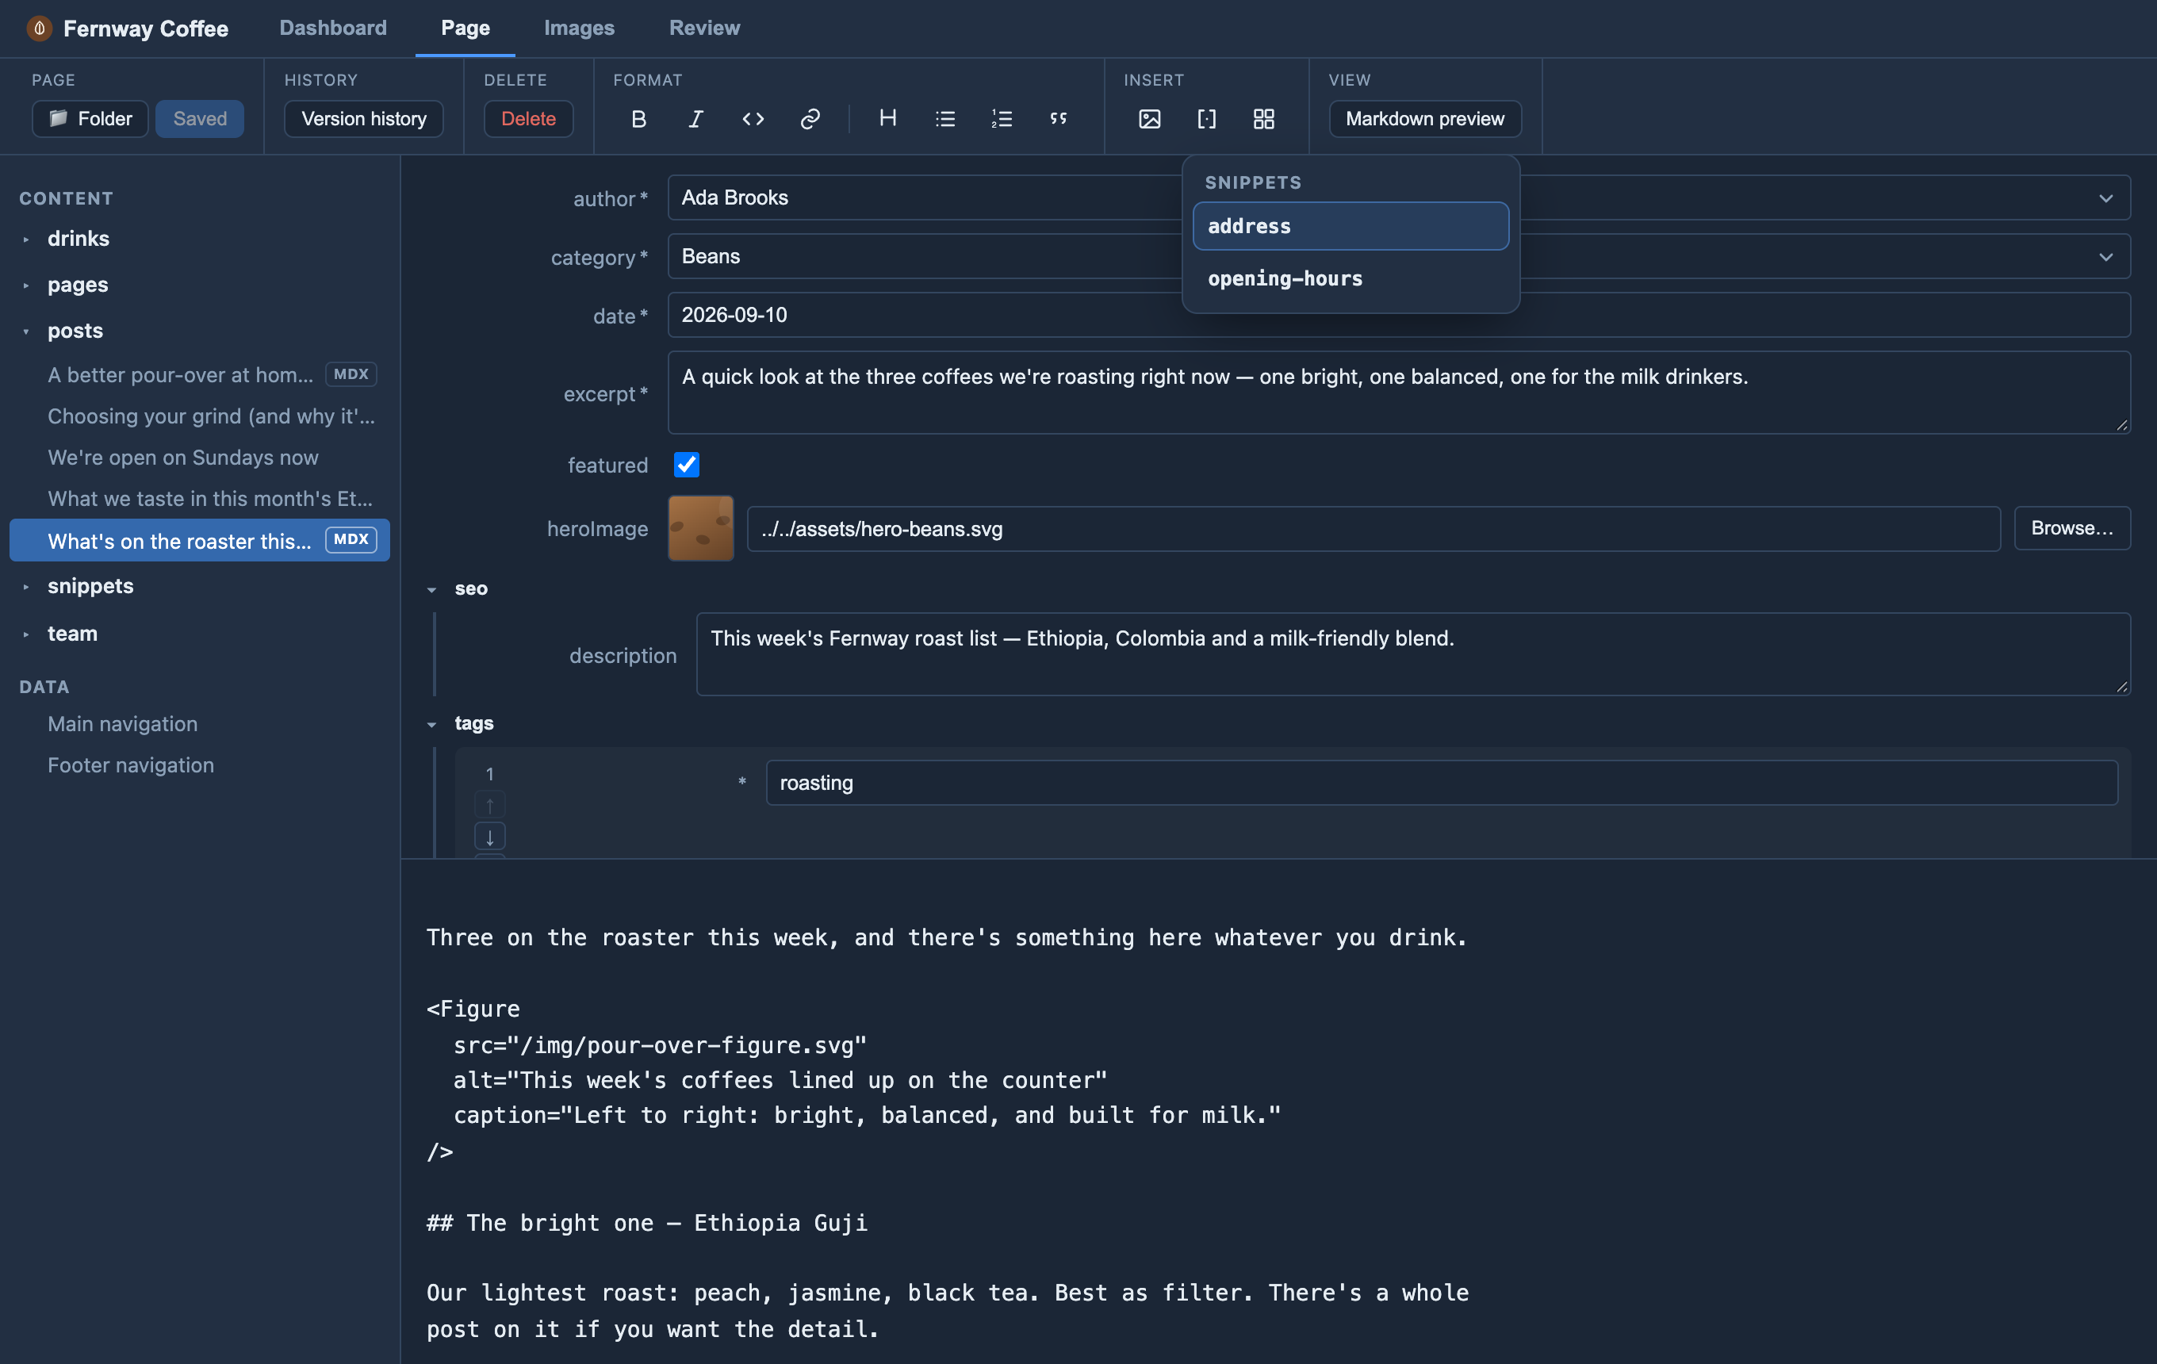
Task: Open post 'A better pour-over at hom...'
Action: pos(200,374)
